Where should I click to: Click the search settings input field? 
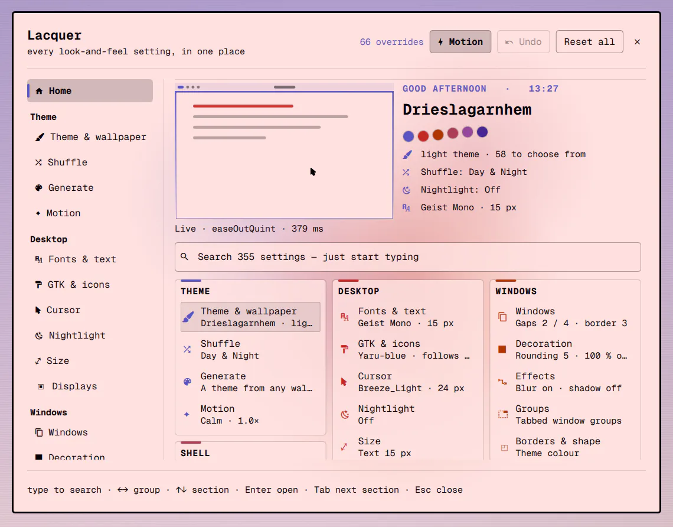pos(408,257)
